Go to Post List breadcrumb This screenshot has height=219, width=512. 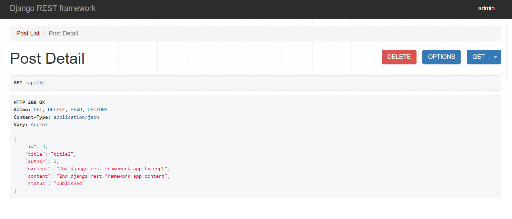tap(28, 33)
